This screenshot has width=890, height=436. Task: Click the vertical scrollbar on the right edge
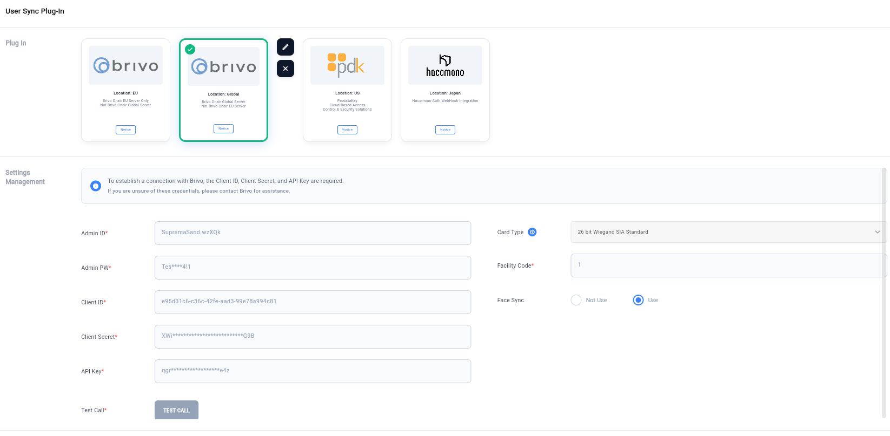click(x=884, y=292)
